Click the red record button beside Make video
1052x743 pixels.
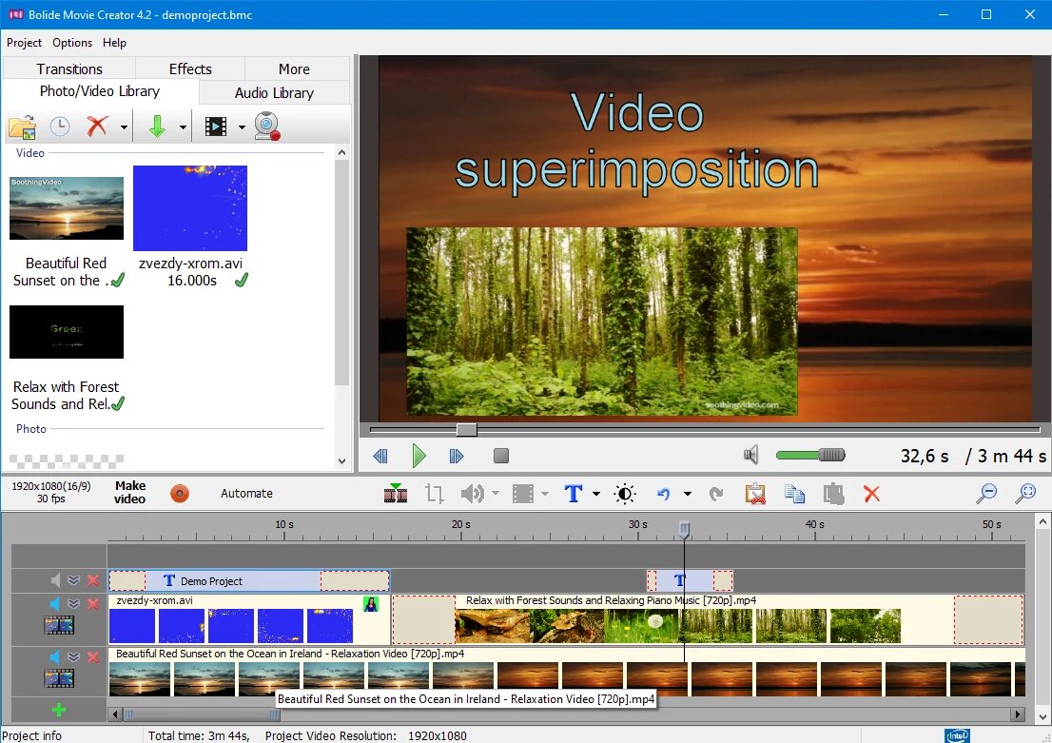[180, 493]
